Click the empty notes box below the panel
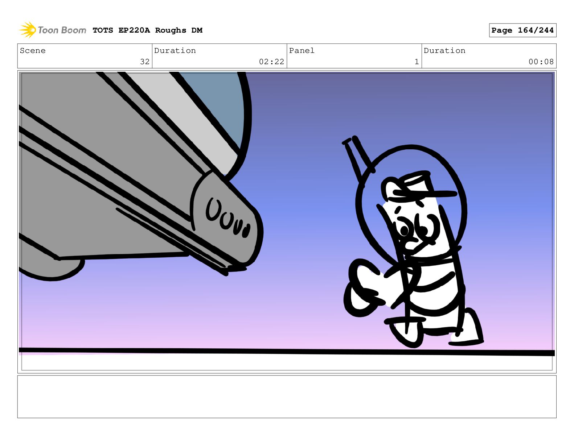Viewport: 574px width, 444px height. 287,397
